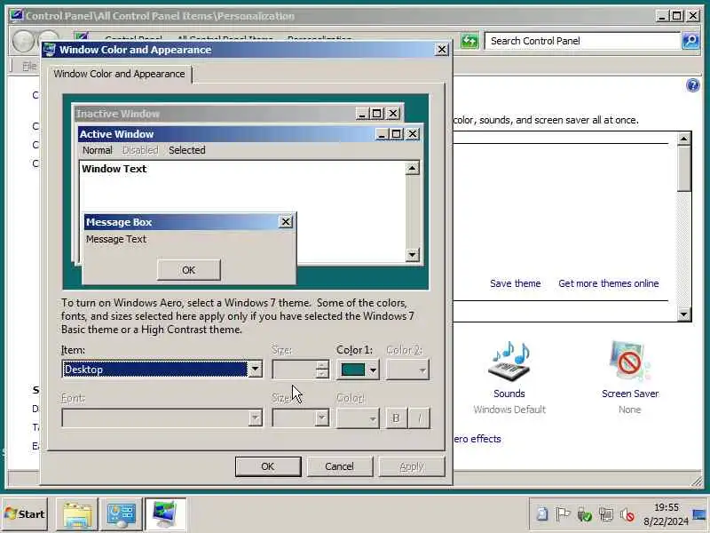Image resolution: width=710 pixels, height=533 pixels.
Task: Click the dialog title bar monitor icon
Action: point(50,50)
